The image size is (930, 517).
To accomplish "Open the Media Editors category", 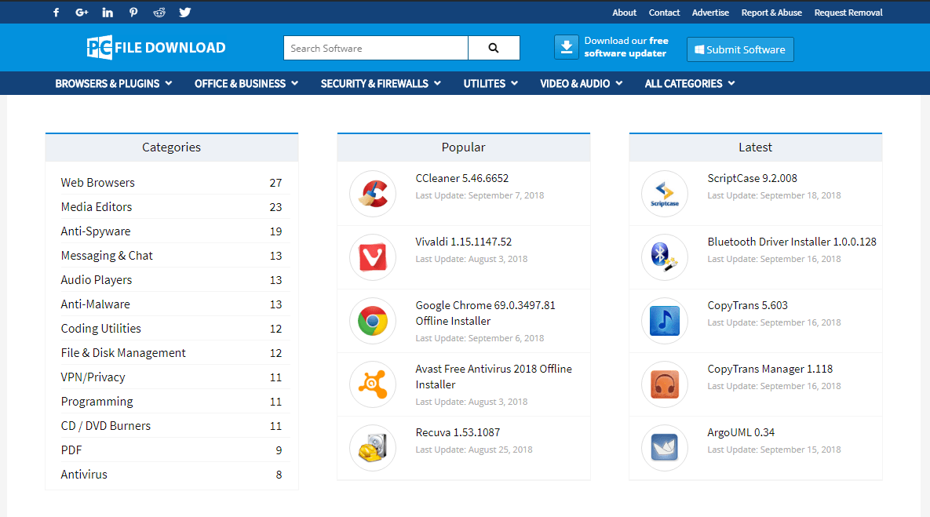I will pyautogui.click(x=97, y=207).
